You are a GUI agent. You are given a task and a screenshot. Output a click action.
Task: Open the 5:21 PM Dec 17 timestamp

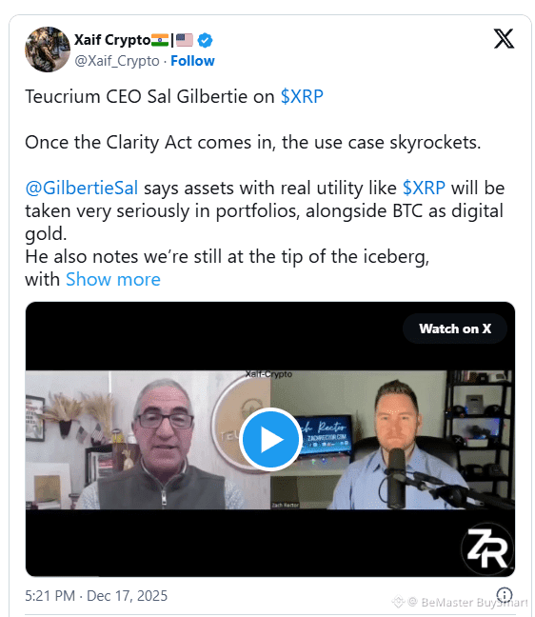coord(96,596)
